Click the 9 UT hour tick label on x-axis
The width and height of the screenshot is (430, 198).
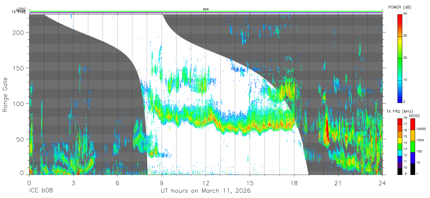tap(161, 183)
